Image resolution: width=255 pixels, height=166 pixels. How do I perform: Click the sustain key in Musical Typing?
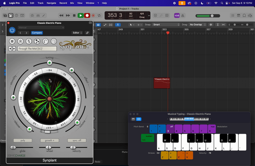(x=148, y=138)
